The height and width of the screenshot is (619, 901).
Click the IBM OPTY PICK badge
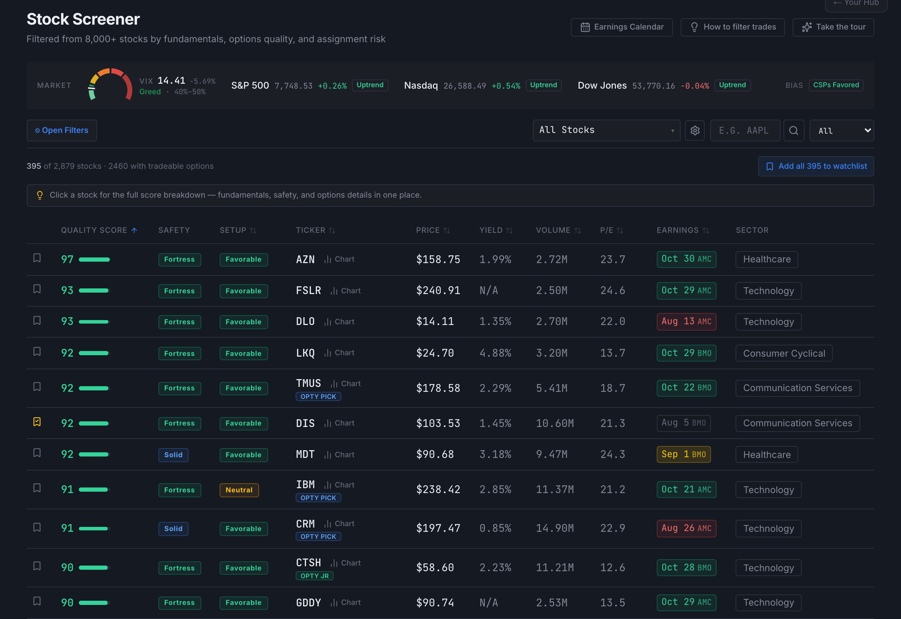coord(318,498)
